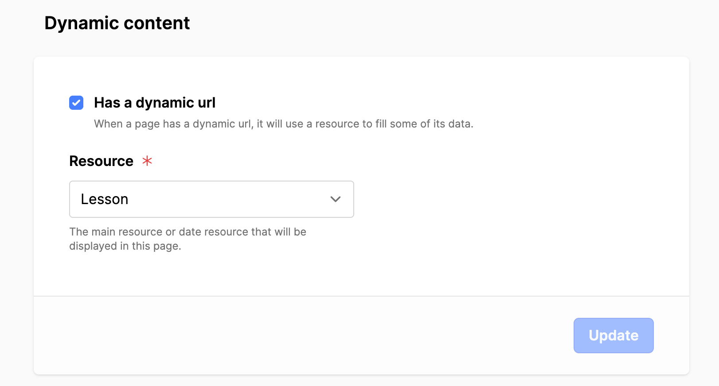The image size is (719, 386).
Task: Click the divider line above Update
Action: click(361, 296)
